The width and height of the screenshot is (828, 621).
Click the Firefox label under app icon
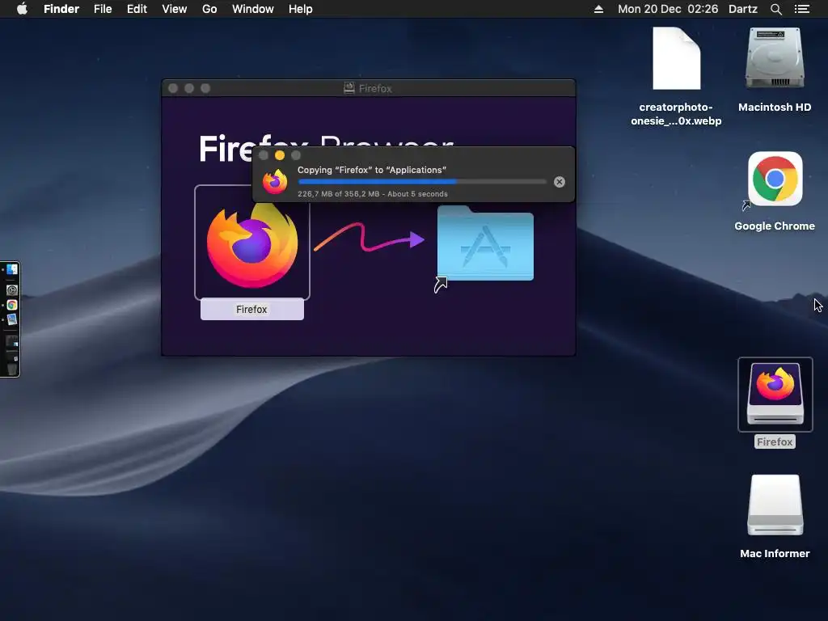[252, 310]
